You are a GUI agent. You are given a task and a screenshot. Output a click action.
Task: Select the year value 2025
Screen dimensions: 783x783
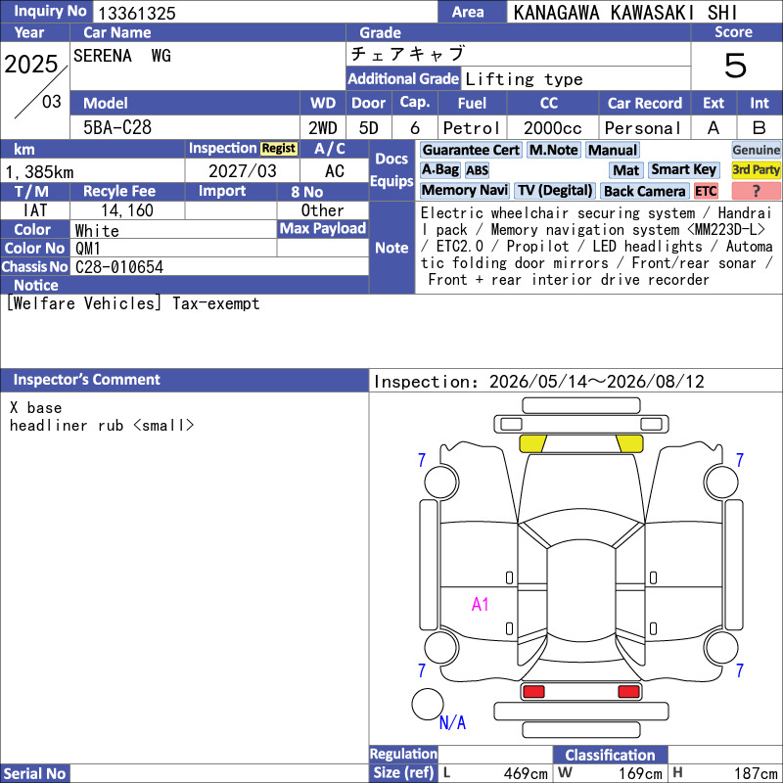click(x=31, y=64)
